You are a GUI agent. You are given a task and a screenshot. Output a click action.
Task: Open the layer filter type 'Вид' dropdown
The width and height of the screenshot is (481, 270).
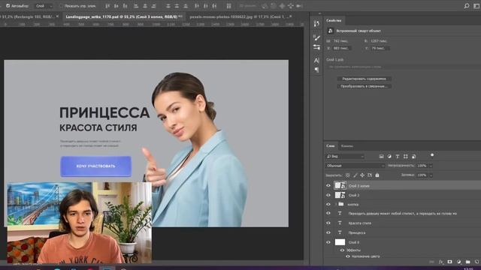[x=345, y=157]
